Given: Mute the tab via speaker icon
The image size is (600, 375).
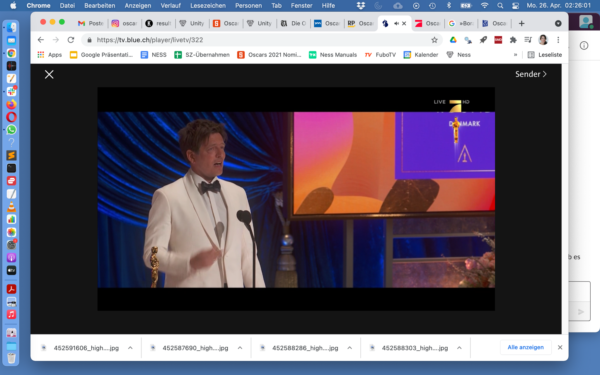Looking at the screenshot, I should (x=396, y=23).
